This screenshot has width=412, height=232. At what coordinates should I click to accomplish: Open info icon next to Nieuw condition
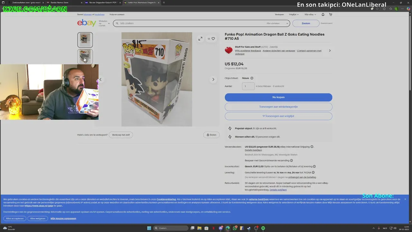[252, 78]
